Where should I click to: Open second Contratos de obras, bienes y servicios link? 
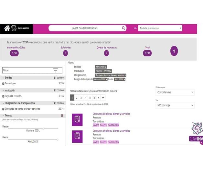(x=111, y=131)
